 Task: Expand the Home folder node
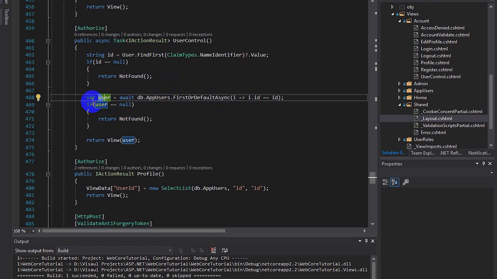click(399, 98)
